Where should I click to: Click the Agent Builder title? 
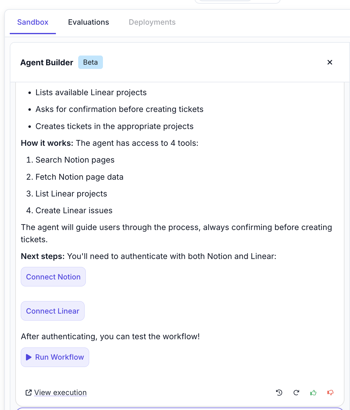pyautogui.click(x=47, y=63)
